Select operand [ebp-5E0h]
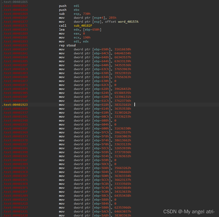 tap(101, 160)
